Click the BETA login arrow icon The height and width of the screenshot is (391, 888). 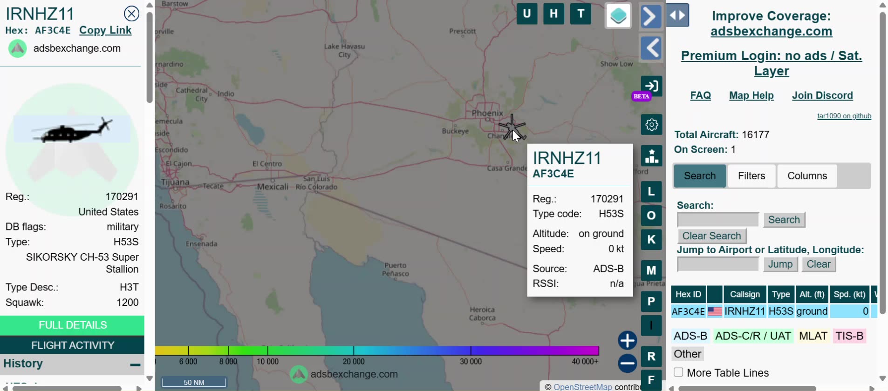651,86
